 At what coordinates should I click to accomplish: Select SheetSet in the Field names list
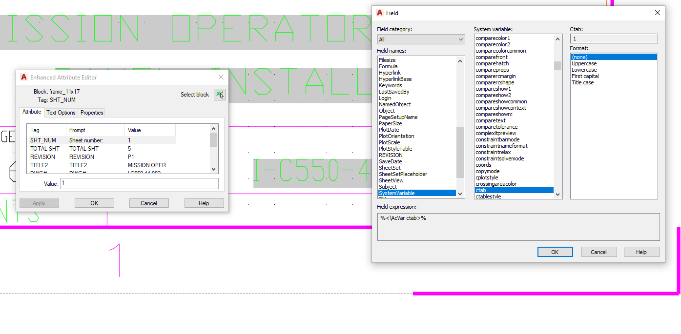click(392, 168)
